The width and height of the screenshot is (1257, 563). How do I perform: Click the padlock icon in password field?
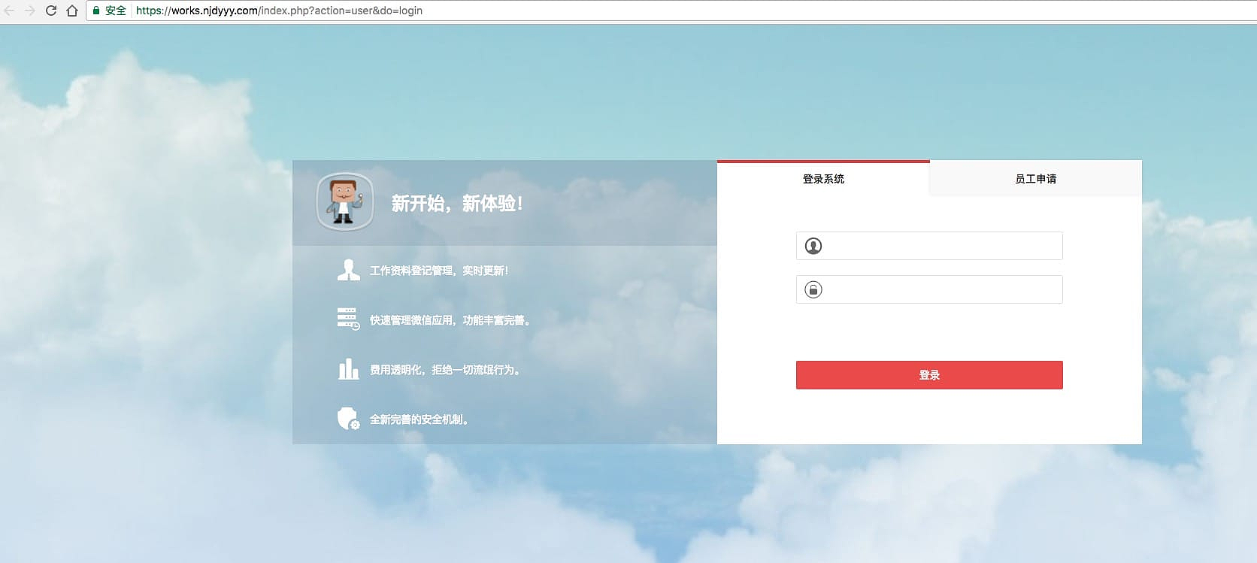coord(813,289)
